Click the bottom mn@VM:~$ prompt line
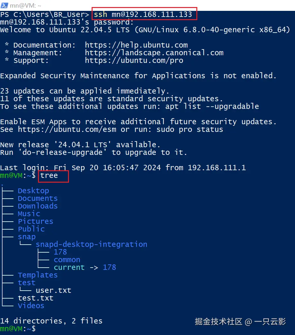 pyautogui.click(x=18, y=329)
